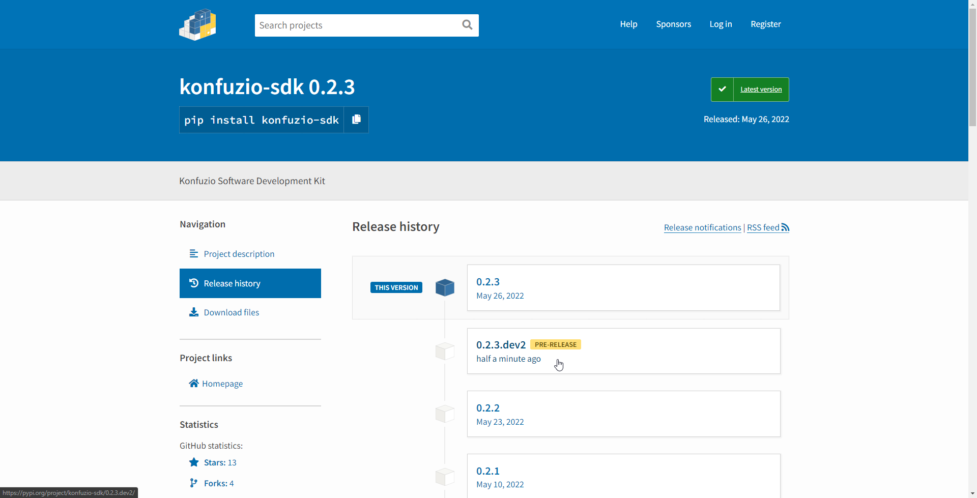Open the RSS feed link

(768, 227)
